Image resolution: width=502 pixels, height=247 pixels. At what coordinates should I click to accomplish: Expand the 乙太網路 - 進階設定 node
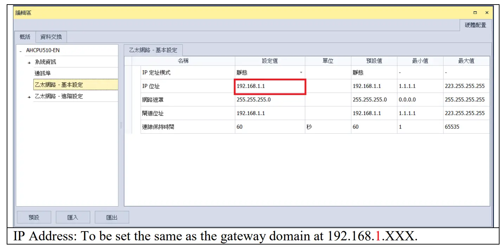point(30,97)
